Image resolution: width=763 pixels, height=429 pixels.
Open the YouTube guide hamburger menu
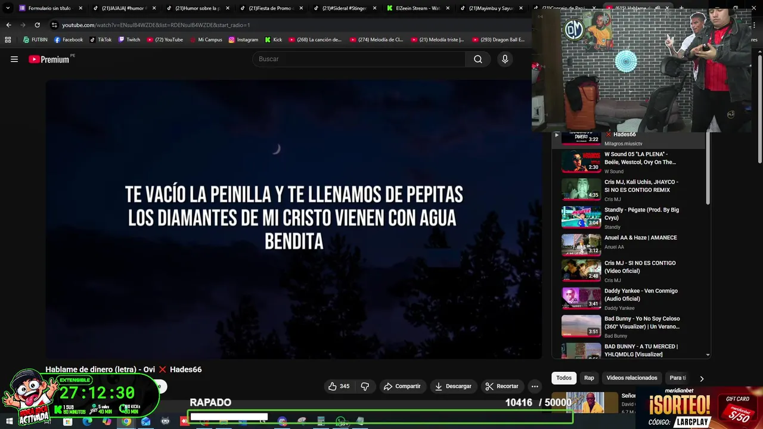click(x=14, y=59)
